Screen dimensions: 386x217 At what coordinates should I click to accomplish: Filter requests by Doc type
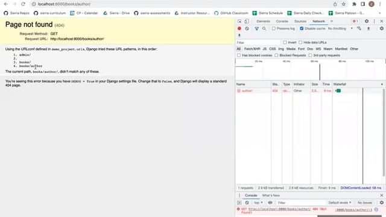click(x=310, y=49)
